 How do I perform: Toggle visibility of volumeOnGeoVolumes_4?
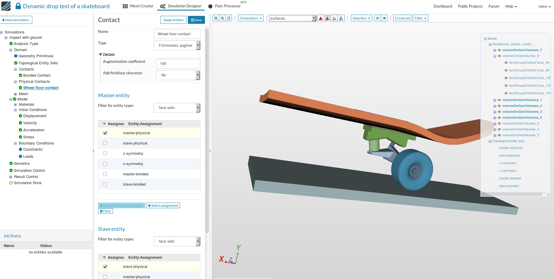pos(499,106)
